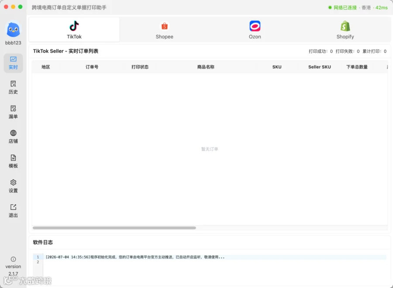Click the 打印状态 column header
This screenshot has width=393, height=288.
[140, 67]
